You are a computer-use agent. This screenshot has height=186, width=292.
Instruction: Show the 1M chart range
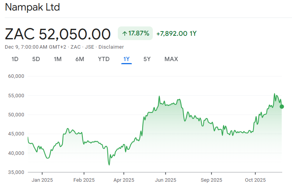(58, 59)
